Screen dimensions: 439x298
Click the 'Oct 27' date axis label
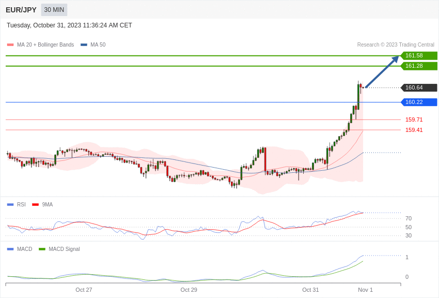pyautogui.click(x=84, y=290)
